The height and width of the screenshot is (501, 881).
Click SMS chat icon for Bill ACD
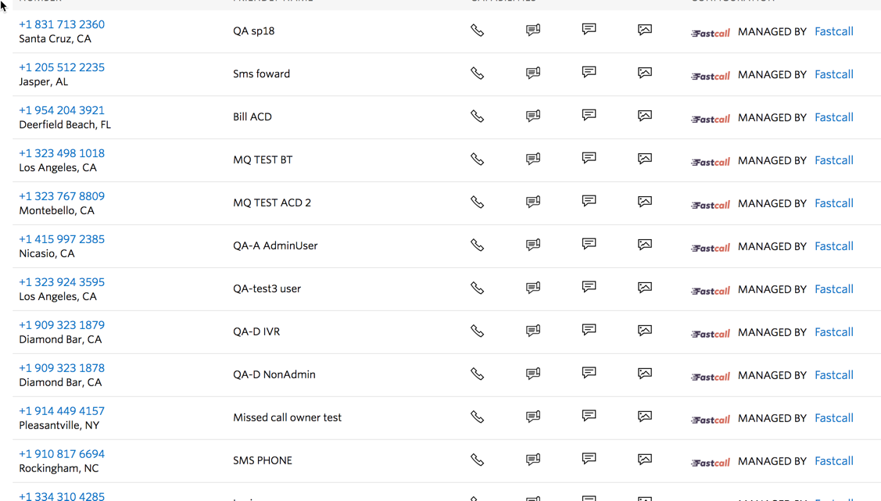click(x=589, y=115)
